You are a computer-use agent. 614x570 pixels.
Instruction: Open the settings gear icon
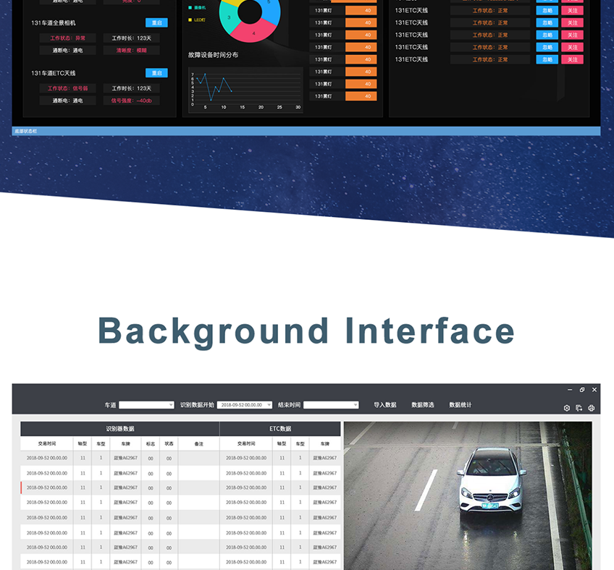(x=567, y=408)
